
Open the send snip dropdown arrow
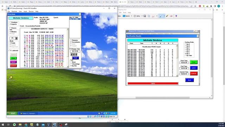click(157, 16)
